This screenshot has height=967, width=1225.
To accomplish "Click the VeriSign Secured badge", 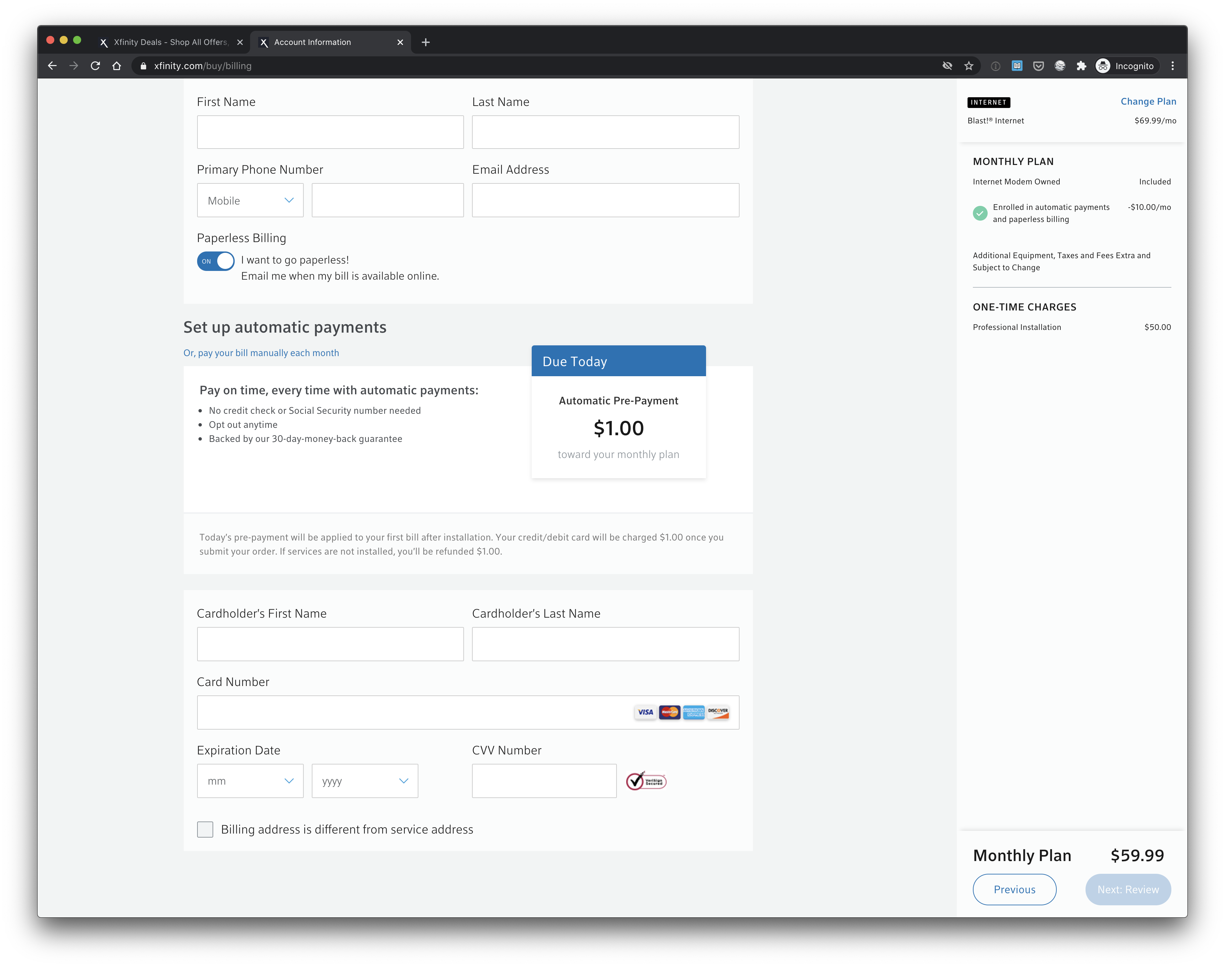I will click(646, 781).
